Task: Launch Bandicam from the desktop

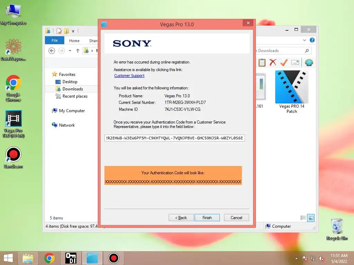Action: point(13,157)
